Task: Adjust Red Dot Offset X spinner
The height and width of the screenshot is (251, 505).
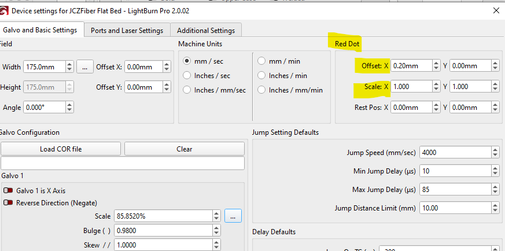Action: coord(438,66)
